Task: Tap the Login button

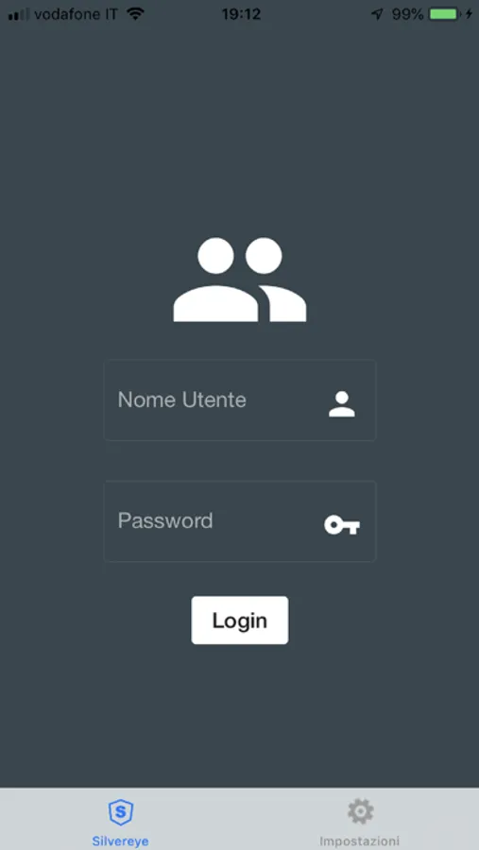Action: tap(240, 620)
